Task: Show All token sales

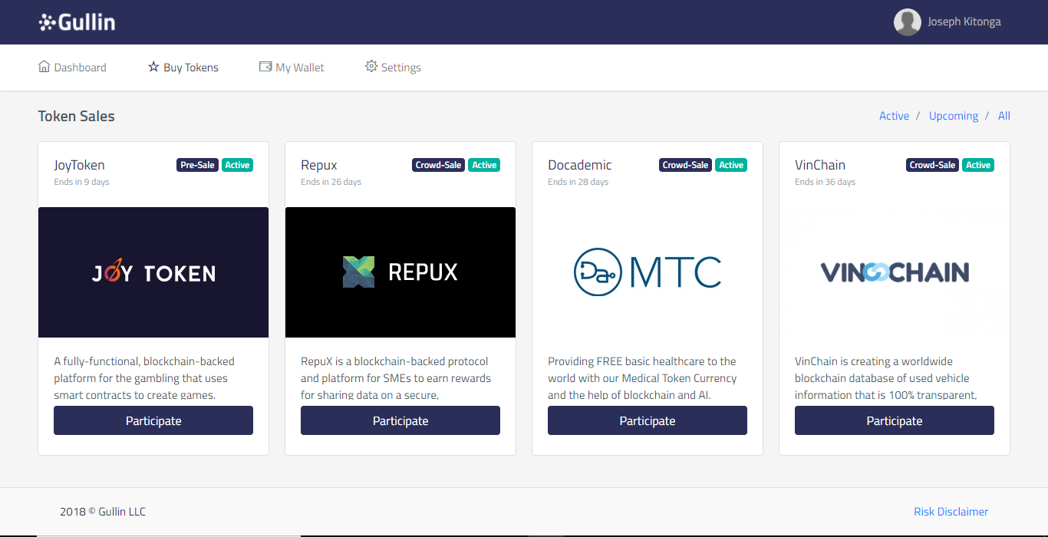Action: 1004,116
